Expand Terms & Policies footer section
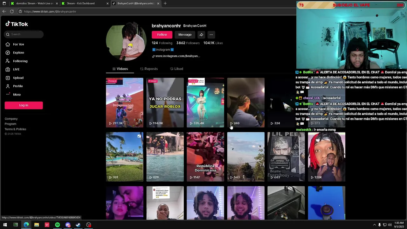The height and width of the screenshot is (229, 407). (x=16, y=129)
